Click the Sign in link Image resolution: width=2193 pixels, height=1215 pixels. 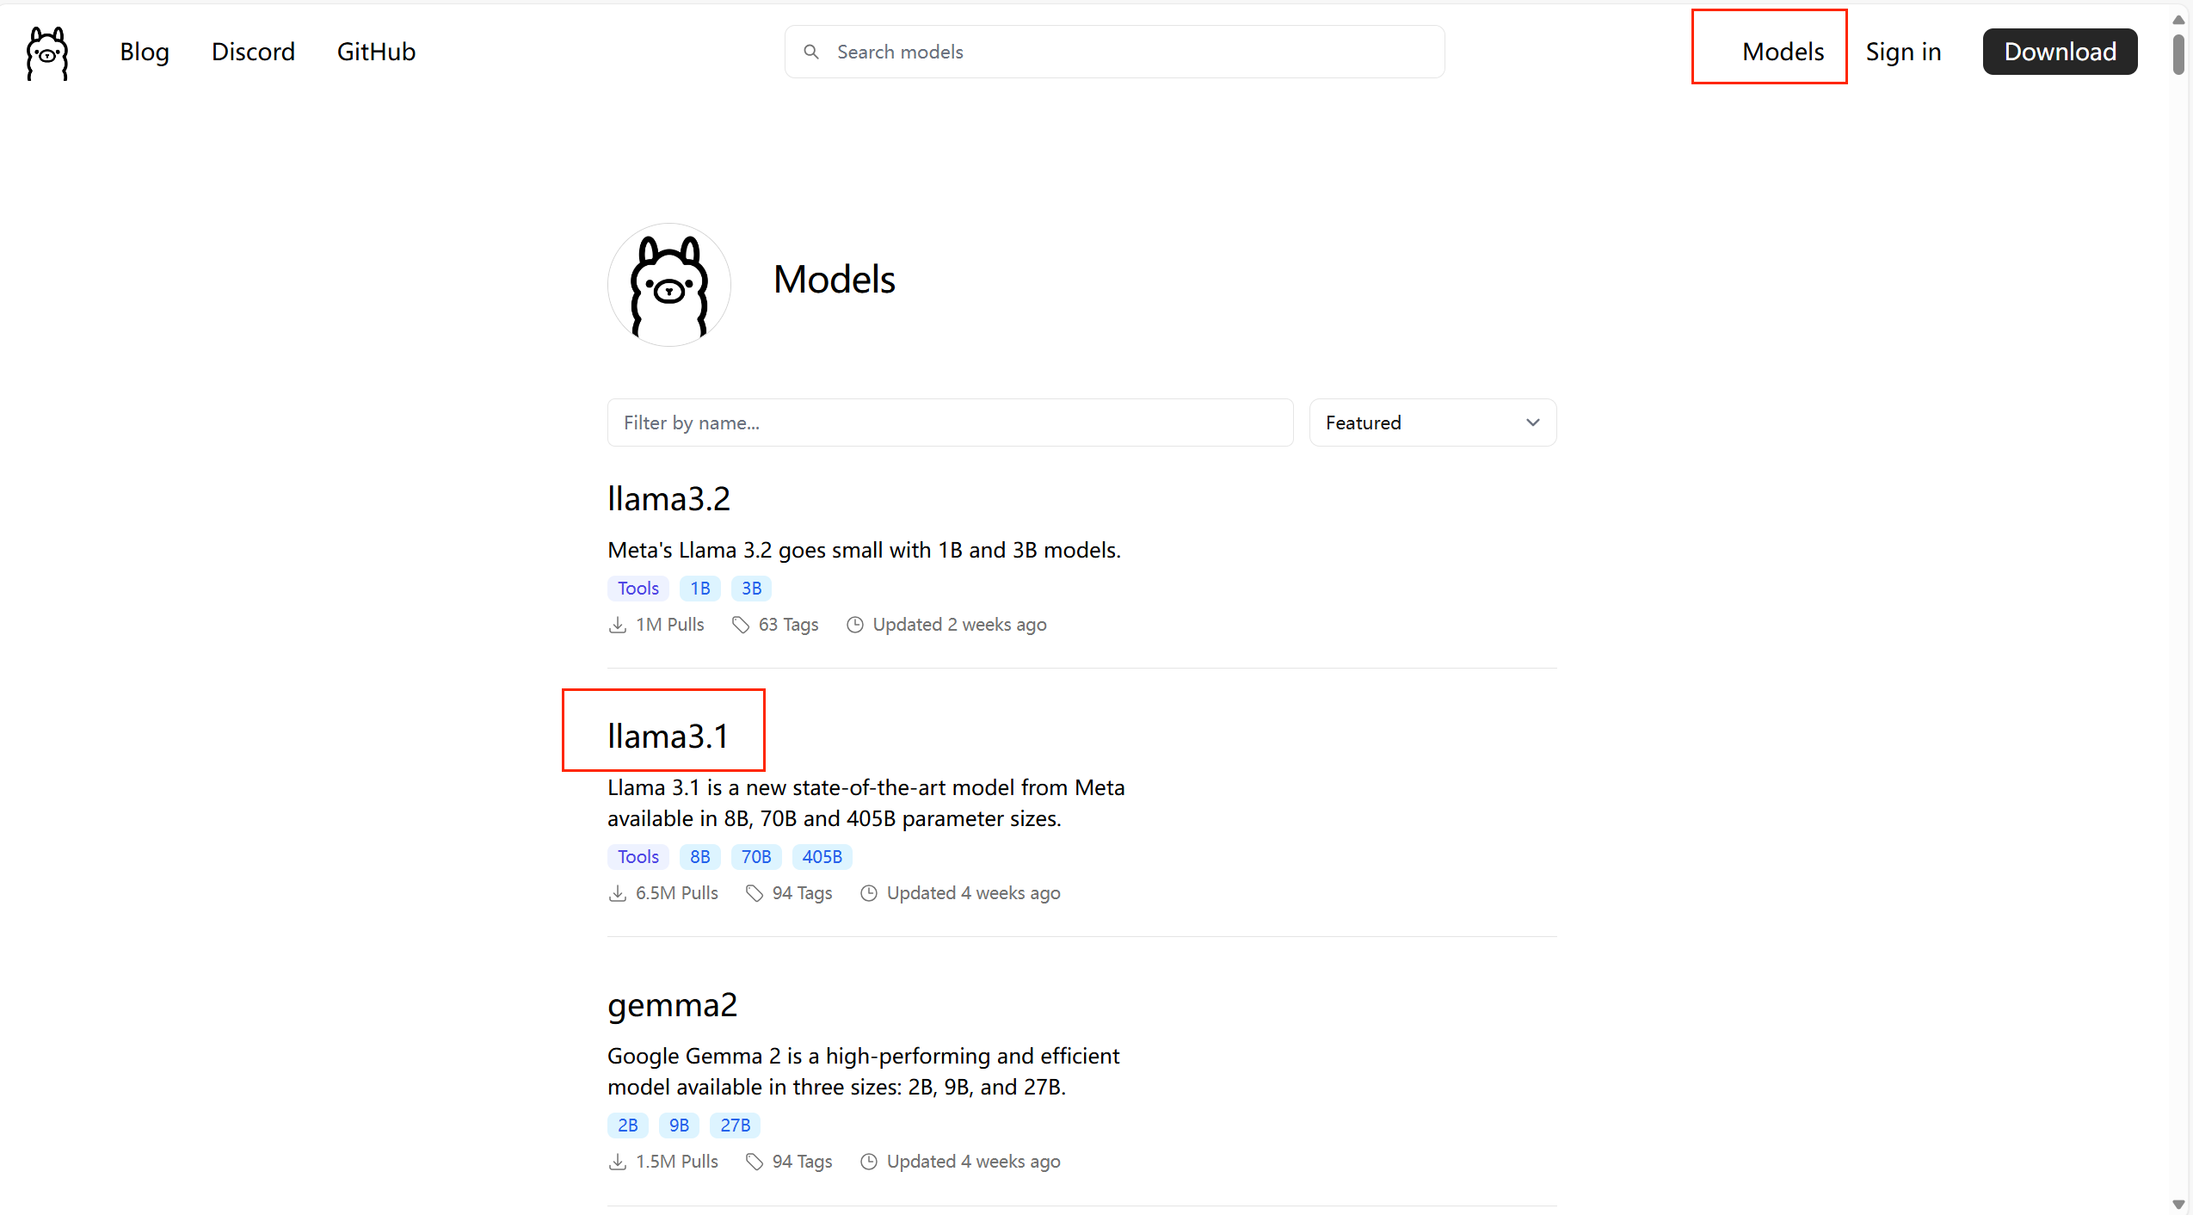click(x=1903, y=52)
